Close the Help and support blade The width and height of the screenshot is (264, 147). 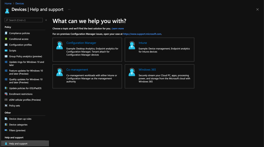coord(257,10)
